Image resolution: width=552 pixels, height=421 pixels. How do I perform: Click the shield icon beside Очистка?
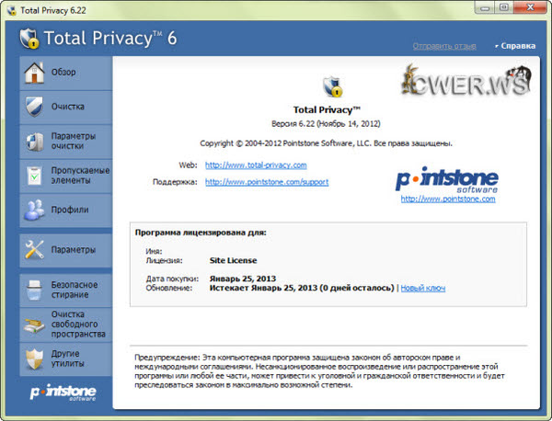pos(34,105)
